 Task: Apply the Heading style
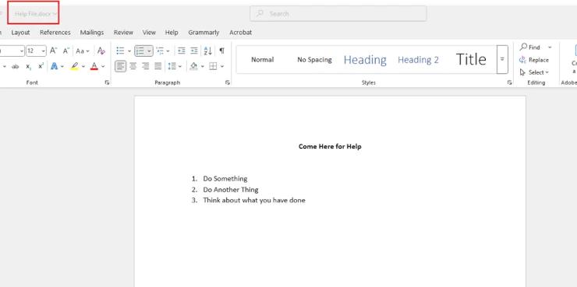coord(365,59)
